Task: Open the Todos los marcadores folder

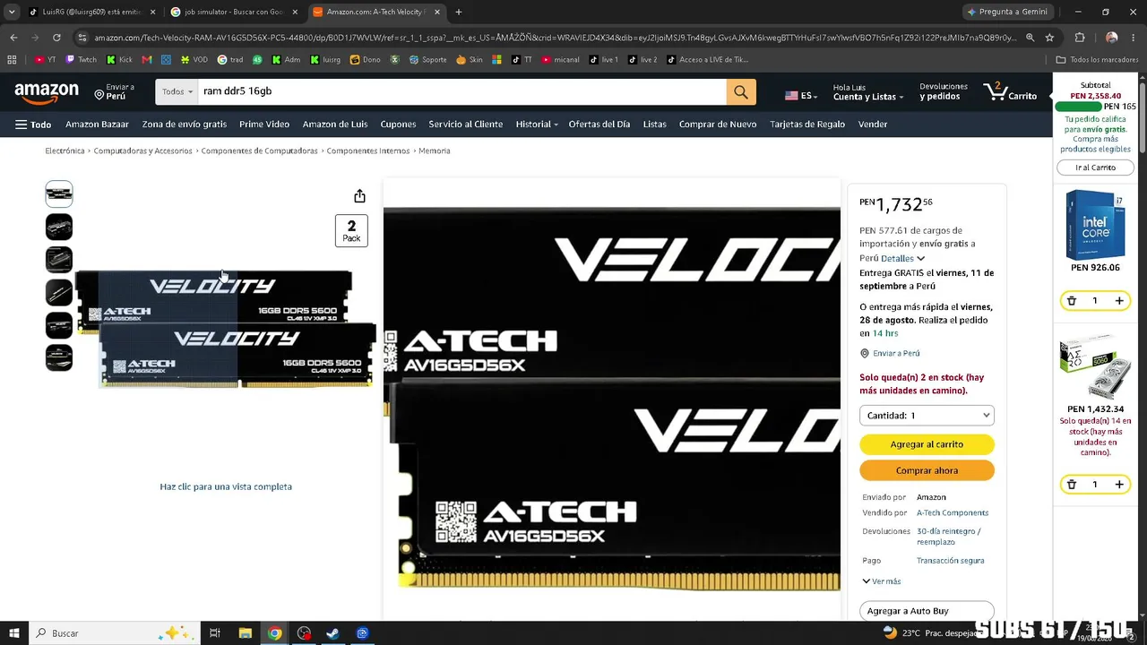Action: [1097, 60]
